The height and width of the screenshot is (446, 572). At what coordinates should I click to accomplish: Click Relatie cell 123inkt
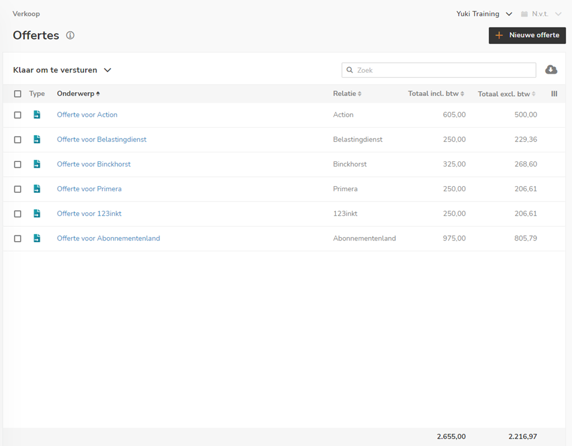coord(345,214)
